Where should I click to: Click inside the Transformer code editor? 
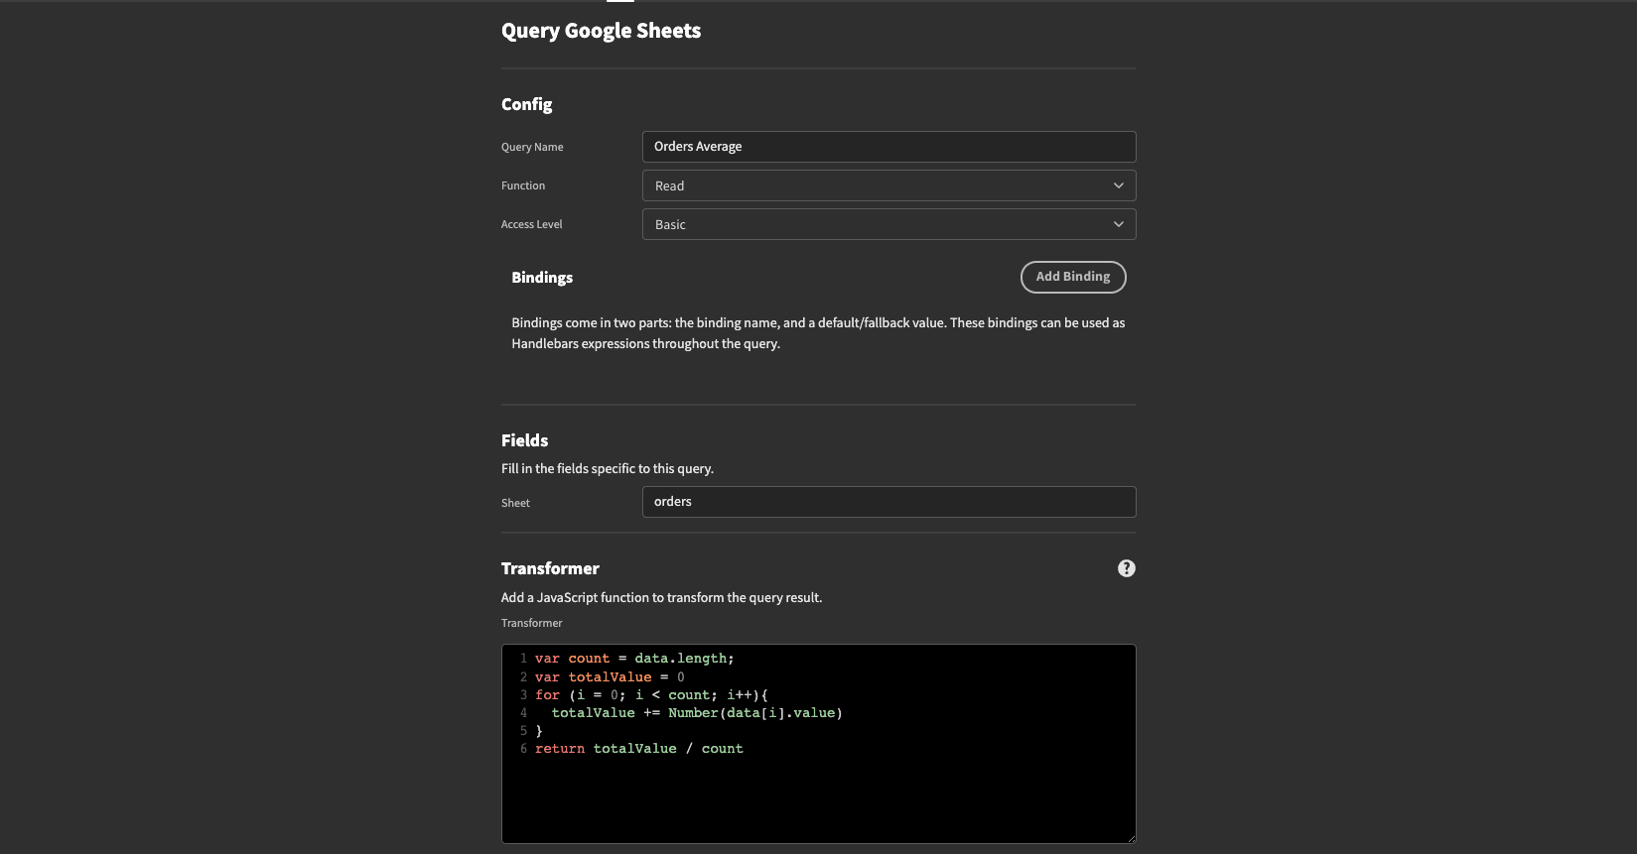coord(818,744)
